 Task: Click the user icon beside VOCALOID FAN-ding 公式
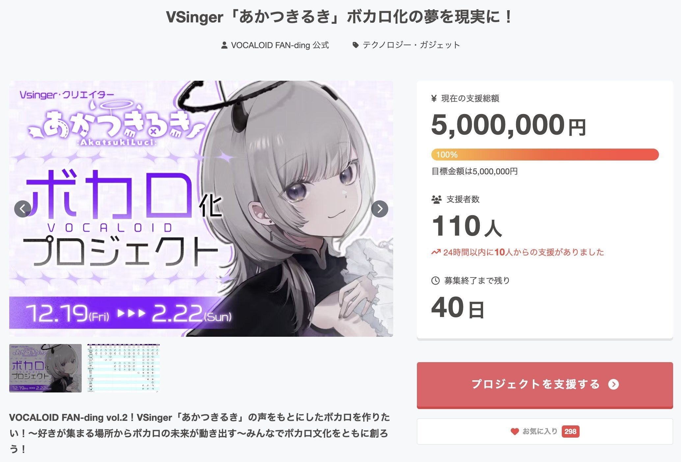[x=224, y=45]
